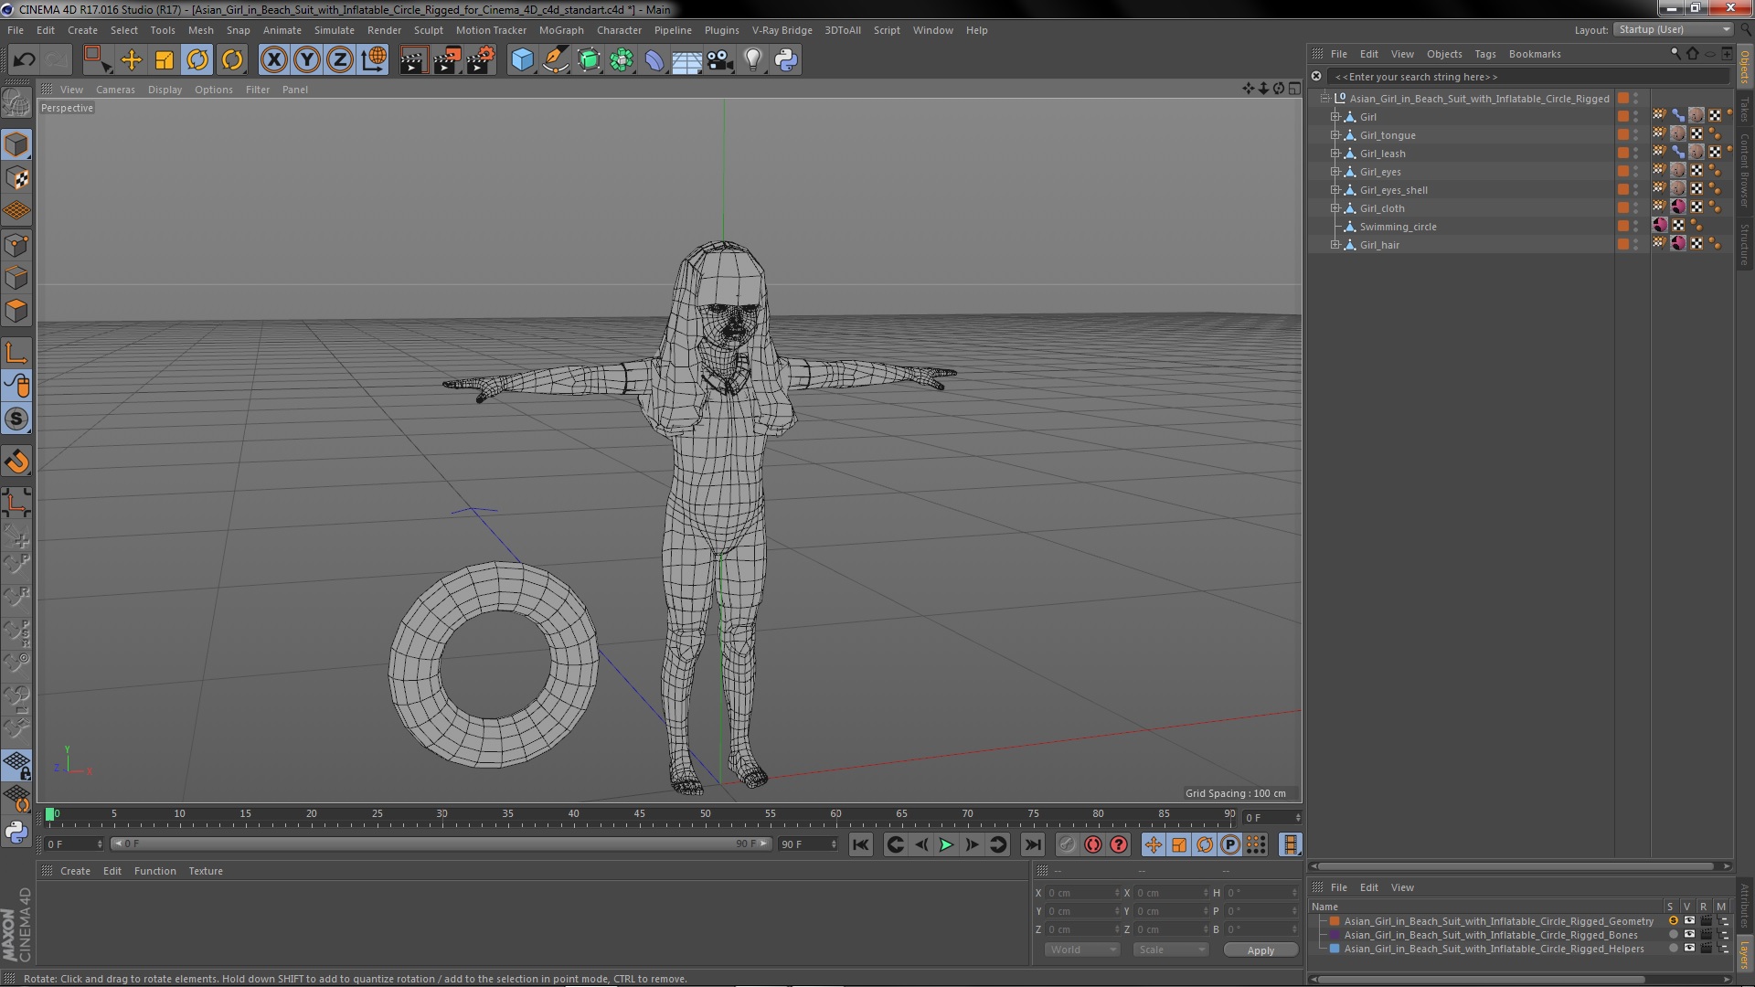
Task: Add a Floor environment object
Action: [x=686, y=60]
